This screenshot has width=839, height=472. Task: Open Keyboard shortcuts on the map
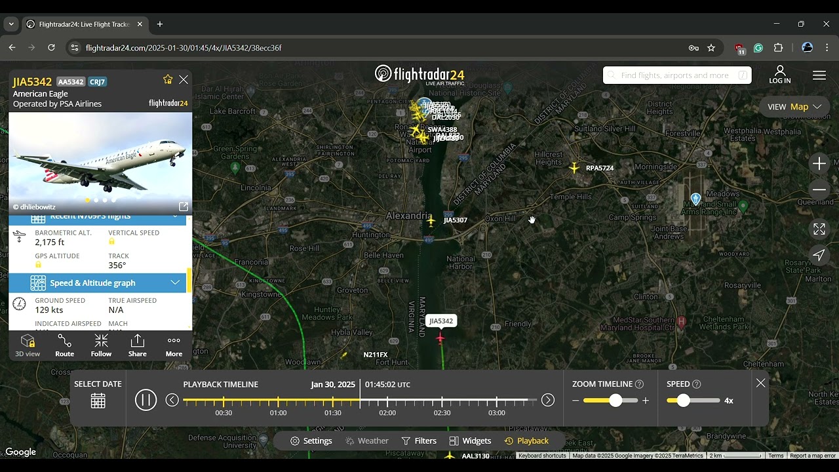pos(542,456)
